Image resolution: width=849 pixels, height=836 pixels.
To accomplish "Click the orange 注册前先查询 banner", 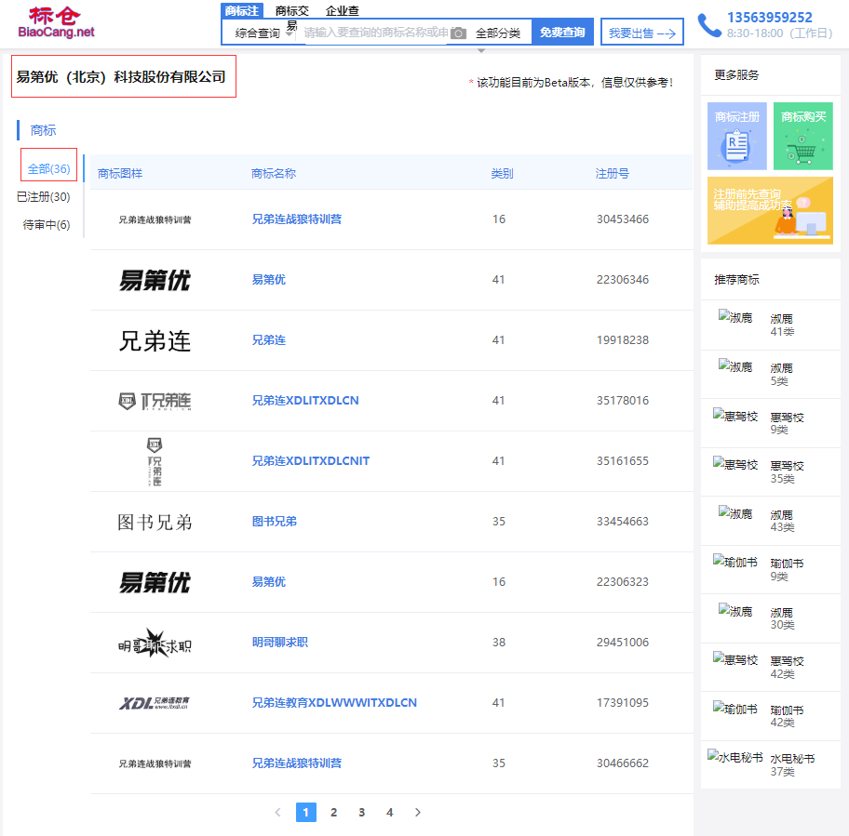I will (770, 211).
